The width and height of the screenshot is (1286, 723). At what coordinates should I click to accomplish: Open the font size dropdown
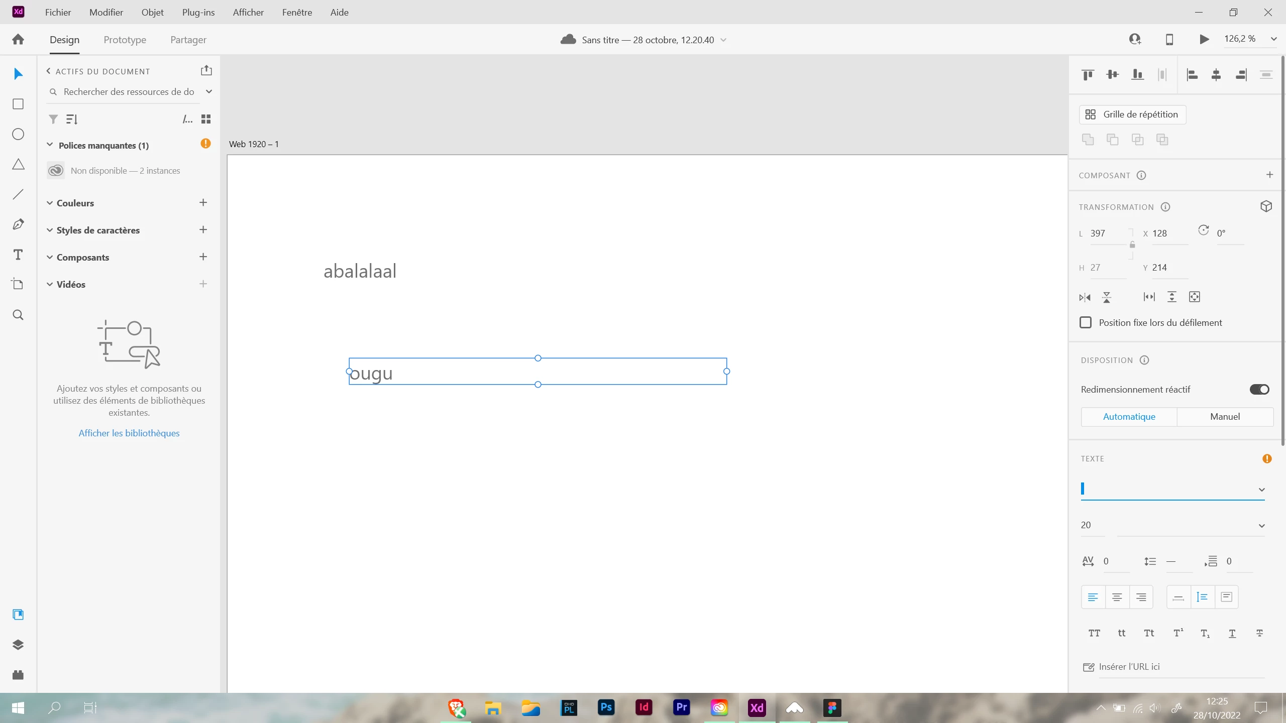[x=1261, y=526]
